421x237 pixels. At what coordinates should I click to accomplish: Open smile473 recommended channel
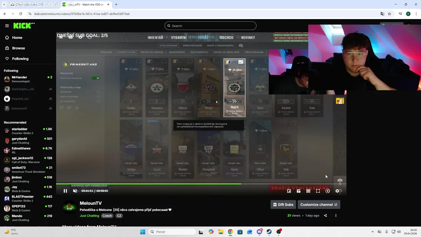pyautogui.click(x=28, y=170)
